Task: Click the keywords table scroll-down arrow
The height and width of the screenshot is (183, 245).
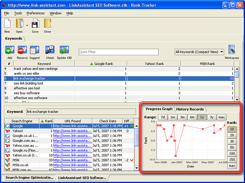Action: tap(237, 100)
